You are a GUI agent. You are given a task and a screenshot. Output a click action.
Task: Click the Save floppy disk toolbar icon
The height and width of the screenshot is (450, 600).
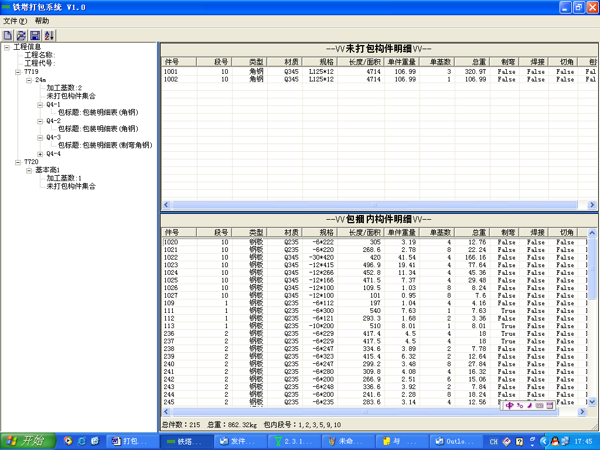[35, 36]
